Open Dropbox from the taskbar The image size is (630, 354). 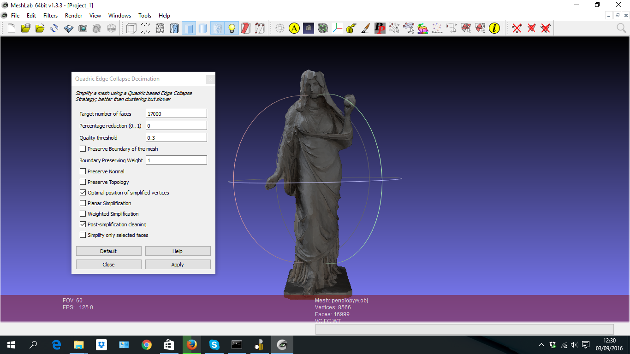click(101, 345)
